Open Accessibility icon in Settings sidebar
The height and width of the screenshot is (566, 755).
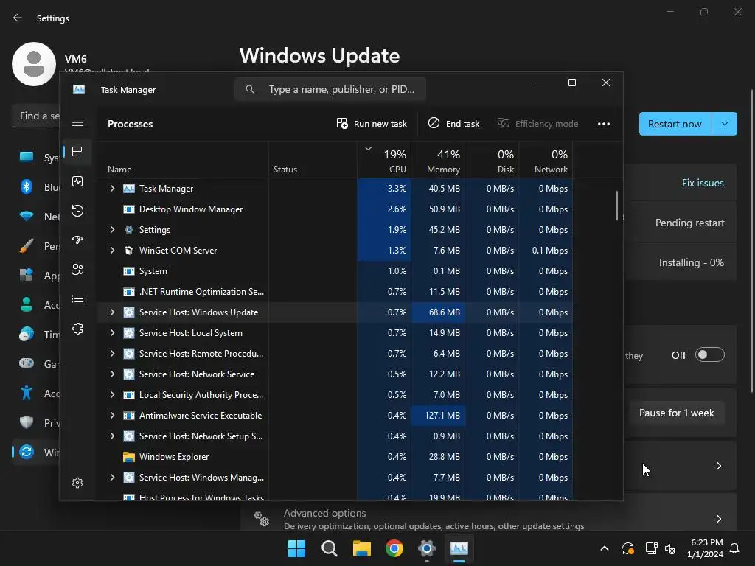click(x=27, y=394)
